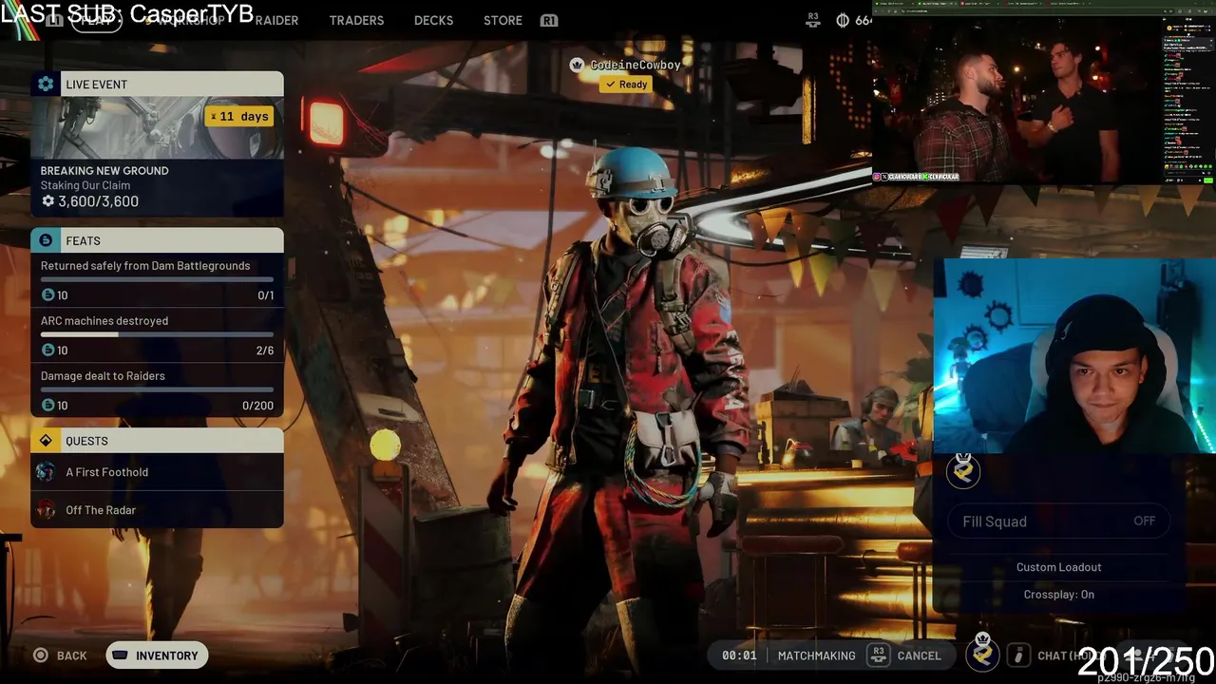Click the reward coin icon beside 0/1
This screenshot has width=1216, height=684.
47,295
